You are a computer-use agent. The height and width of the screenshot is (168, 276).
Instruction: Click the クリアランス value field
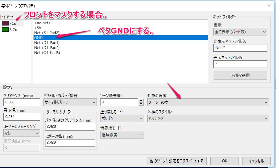22,102
